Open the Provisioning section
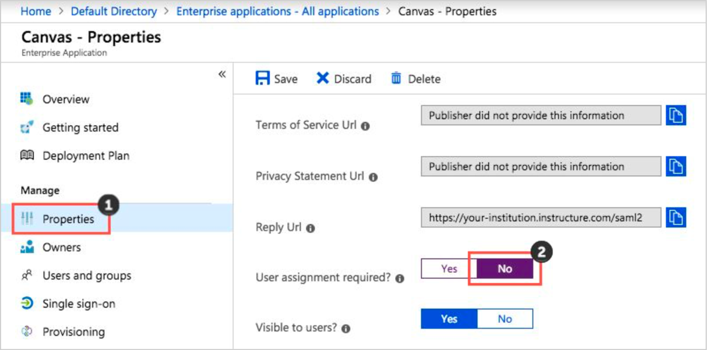Image resolution: width=707 pixels, height=350 pixels. pos(73,332)
